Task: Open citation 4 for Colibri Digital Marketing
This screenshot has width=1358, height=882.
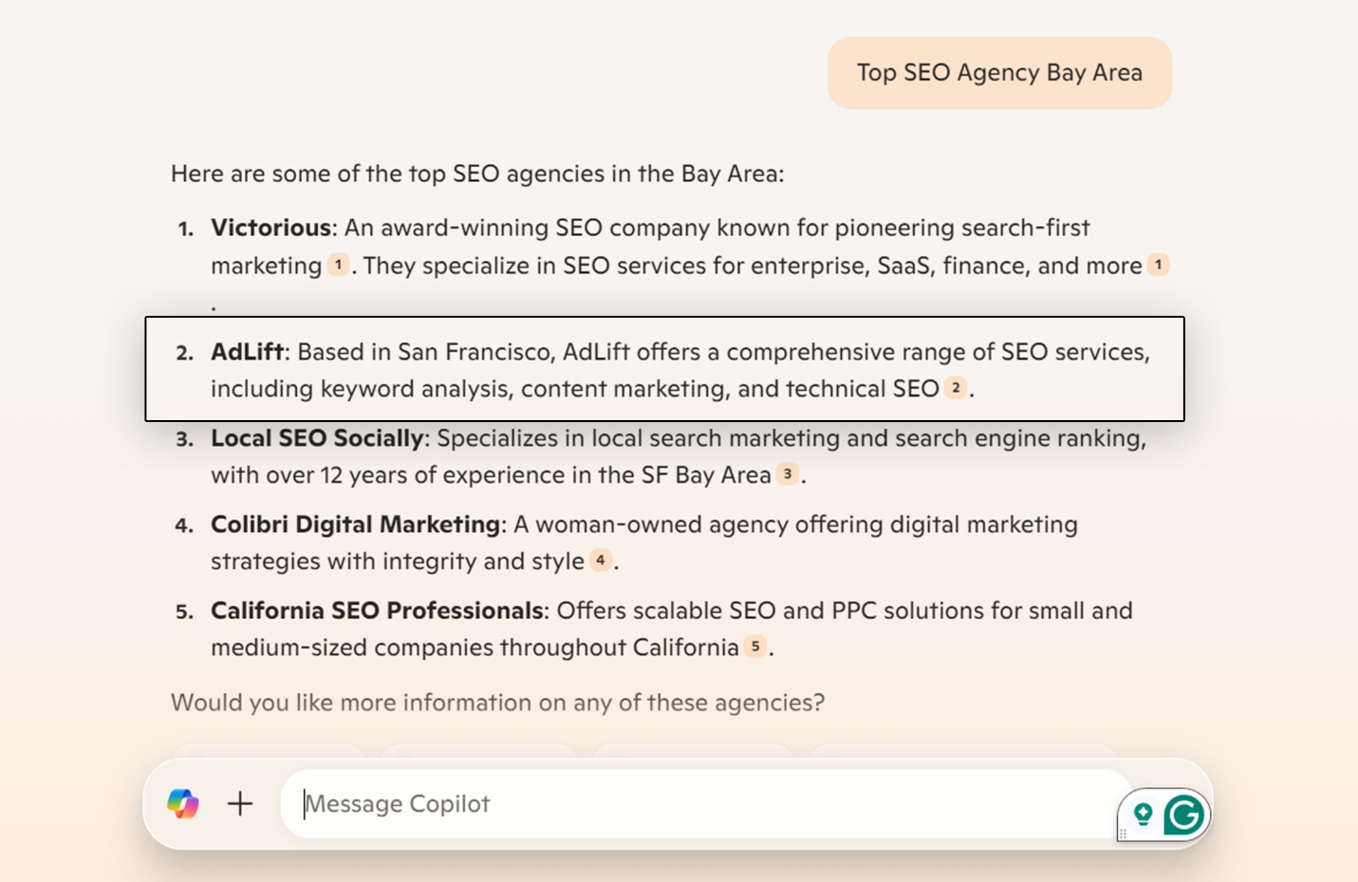Action: 601,560
